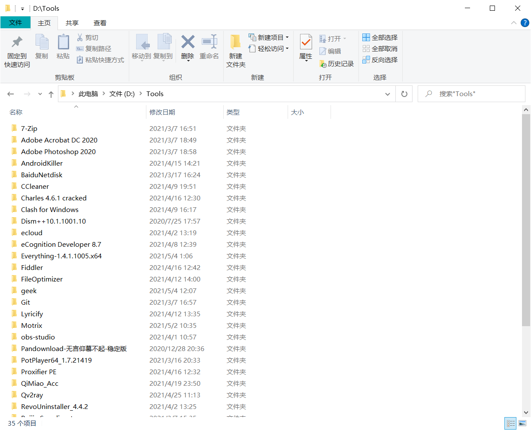Select the Proxifier PE folder
This screenshot has height=430, width=531.
[x=39, y=372]
